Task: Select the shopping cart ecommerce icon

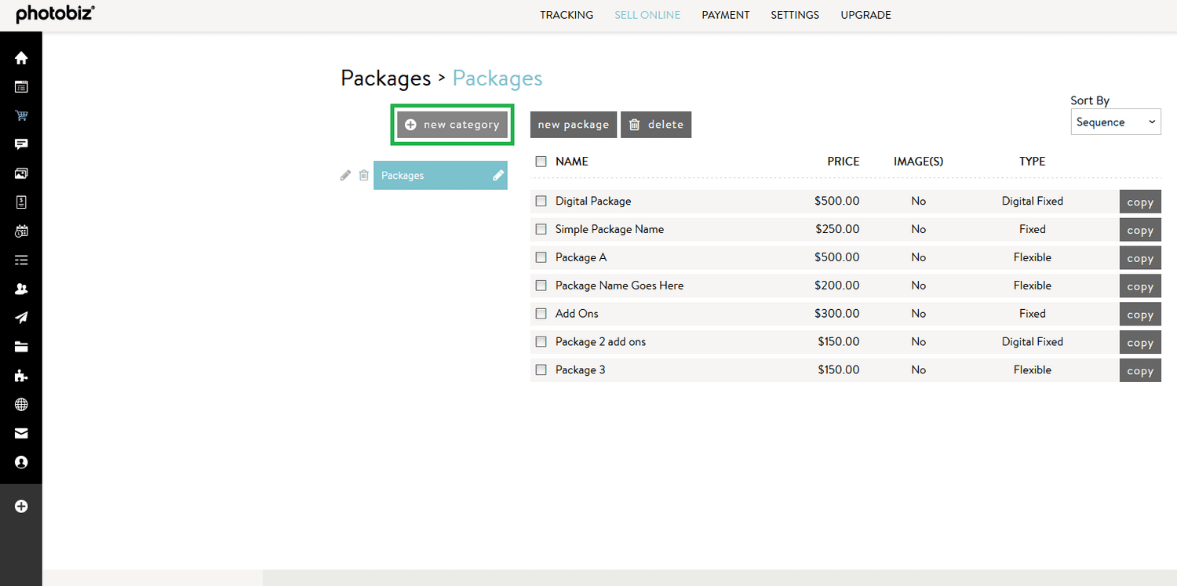Action: point(21,115)
